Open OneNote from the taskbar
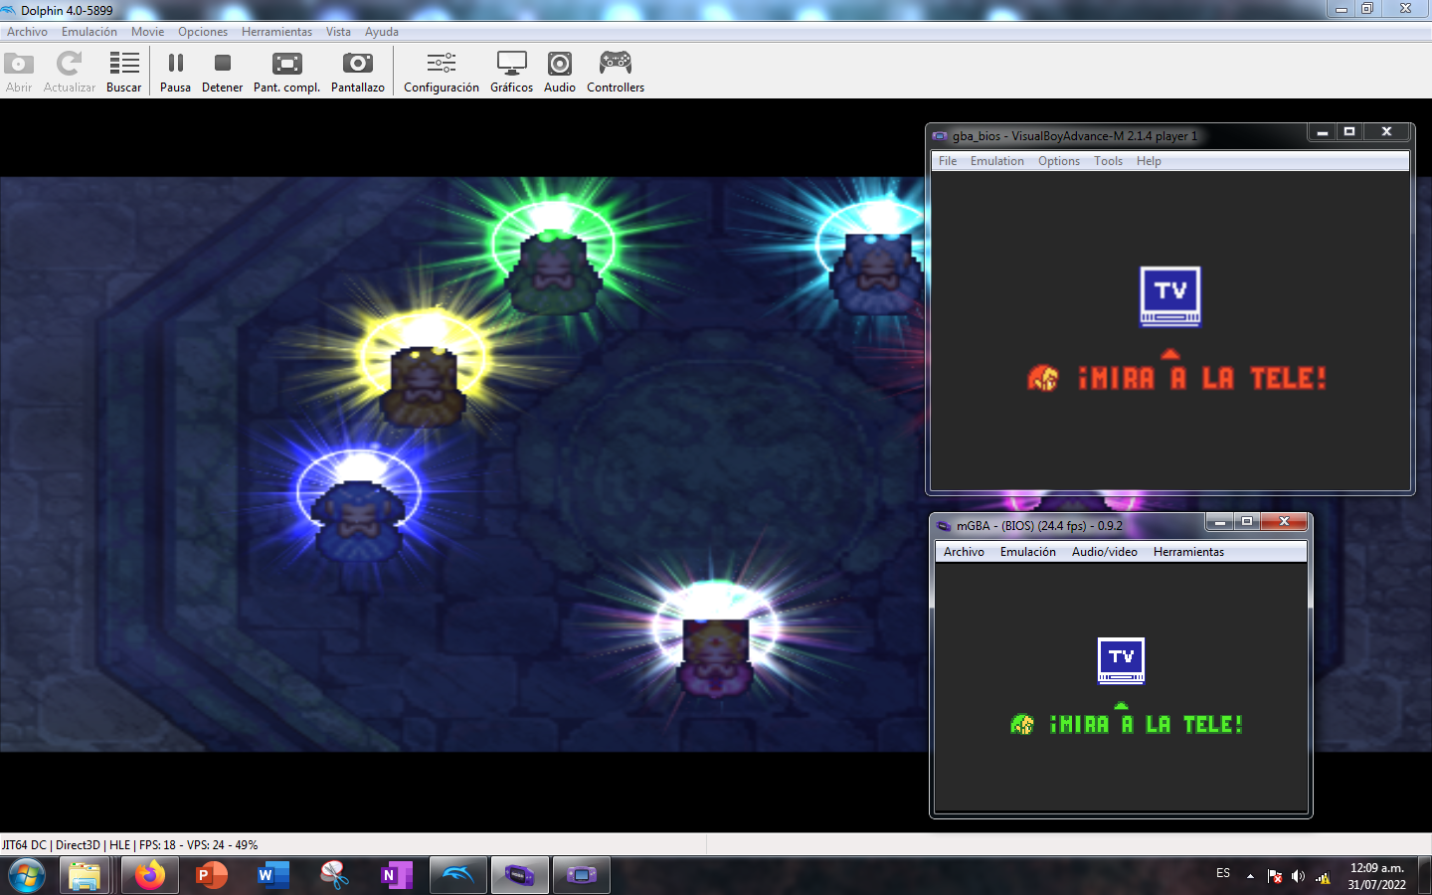The height and width of the screenshot is (895, 1432). (x=396, y=875)
